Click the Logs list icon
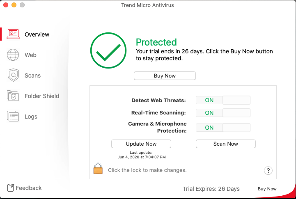This screenshot has height=199, width=296. click(x=13, y=117)
